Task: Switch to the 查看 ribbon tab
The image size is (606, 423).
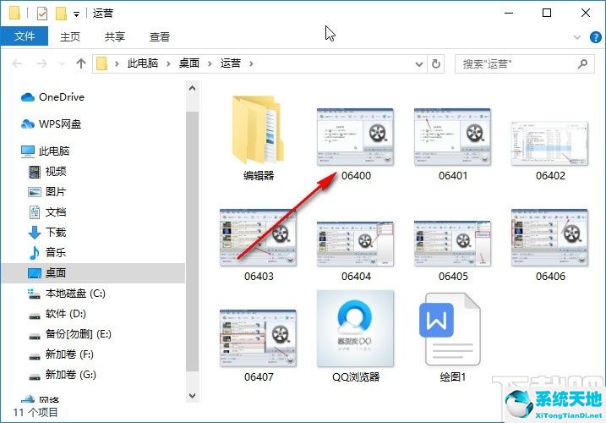Action: coord(160,36)
